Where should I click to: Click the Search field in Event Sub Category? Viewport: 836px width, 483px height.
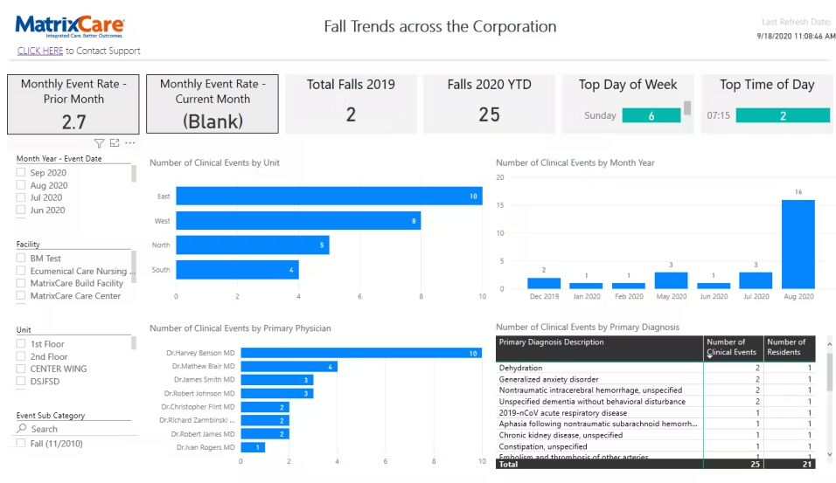74,429
